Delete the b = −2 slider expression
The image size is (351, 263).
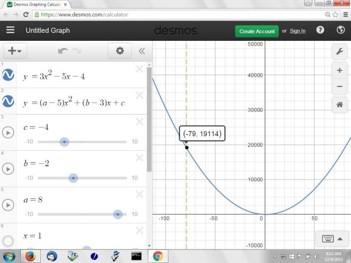pyautogui.click(x=140, y=158)
